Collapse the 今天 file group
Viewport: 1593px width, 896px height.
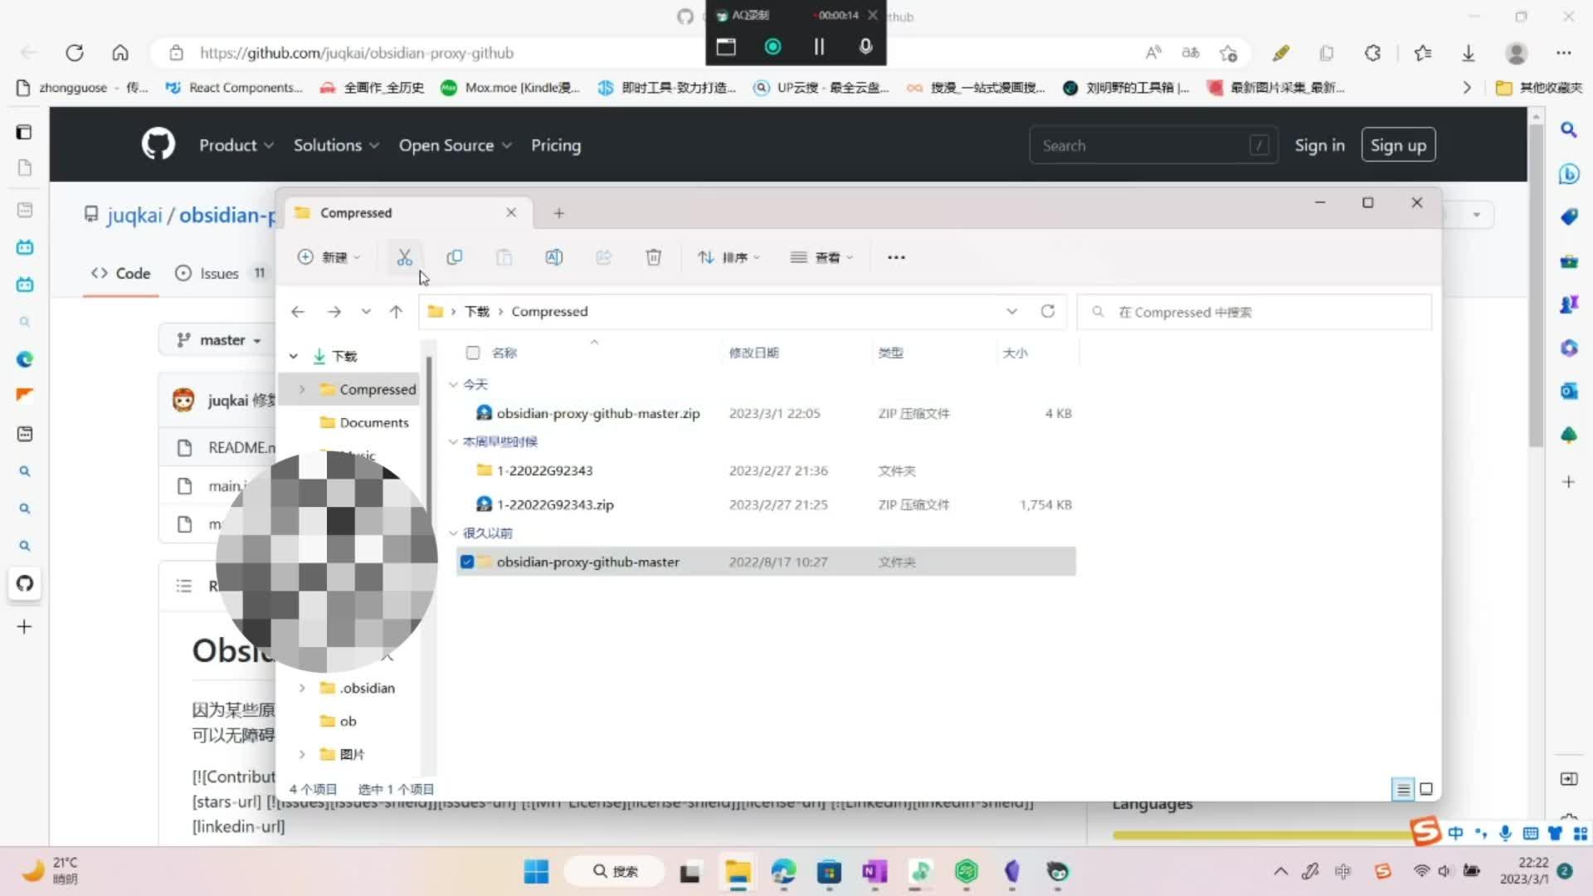coord(453,384)
